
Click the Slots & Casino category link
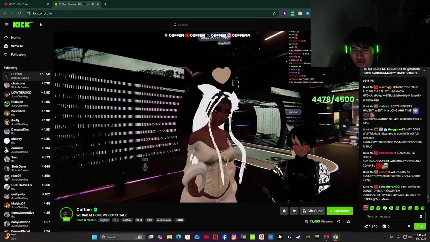click(x=86, y=220)
